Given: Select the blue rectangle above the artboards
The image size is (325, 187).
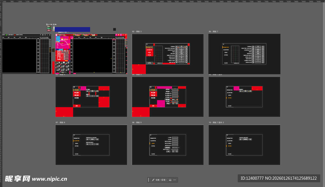Looking at the screenshot, I should (x=72, y=29).
